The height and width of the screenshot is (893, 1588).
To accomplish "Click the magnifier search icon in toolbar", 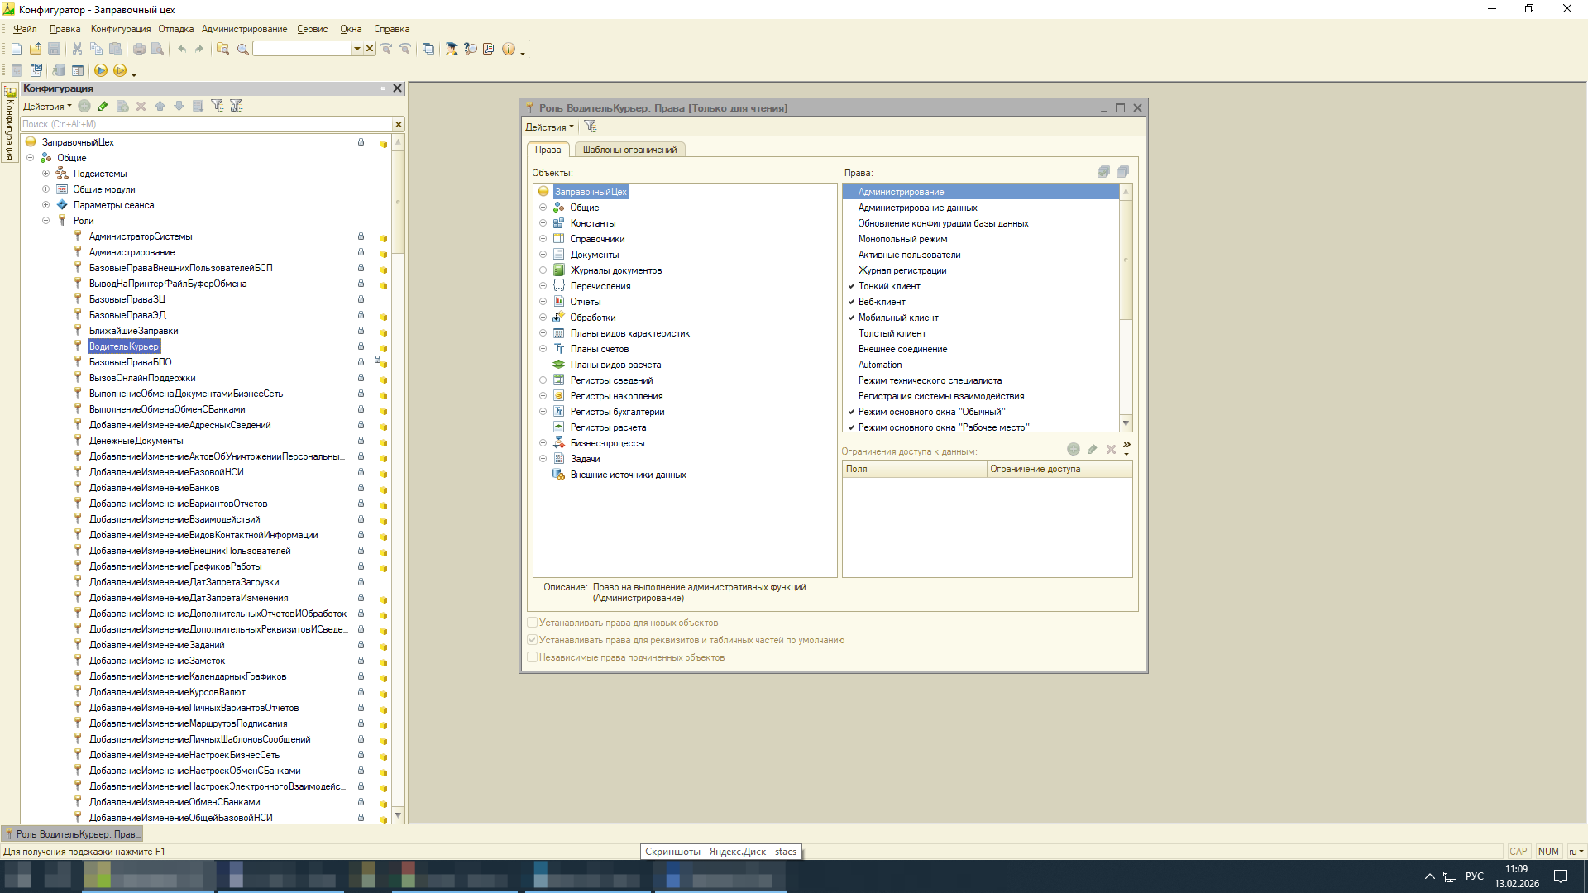I will click(x=242, y=49).
